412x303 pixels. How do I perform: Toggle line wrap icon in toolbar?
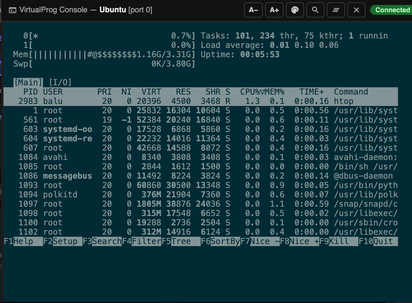(x=336, y=10)
